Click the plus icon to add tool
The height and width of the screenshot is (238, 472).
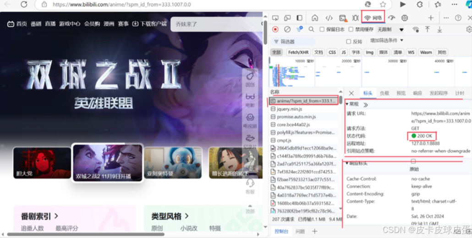(431, 18)
